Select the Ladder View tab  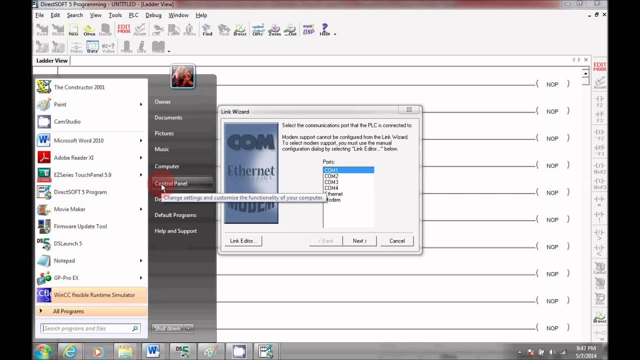pyautogui.click(x=52, y=60)
